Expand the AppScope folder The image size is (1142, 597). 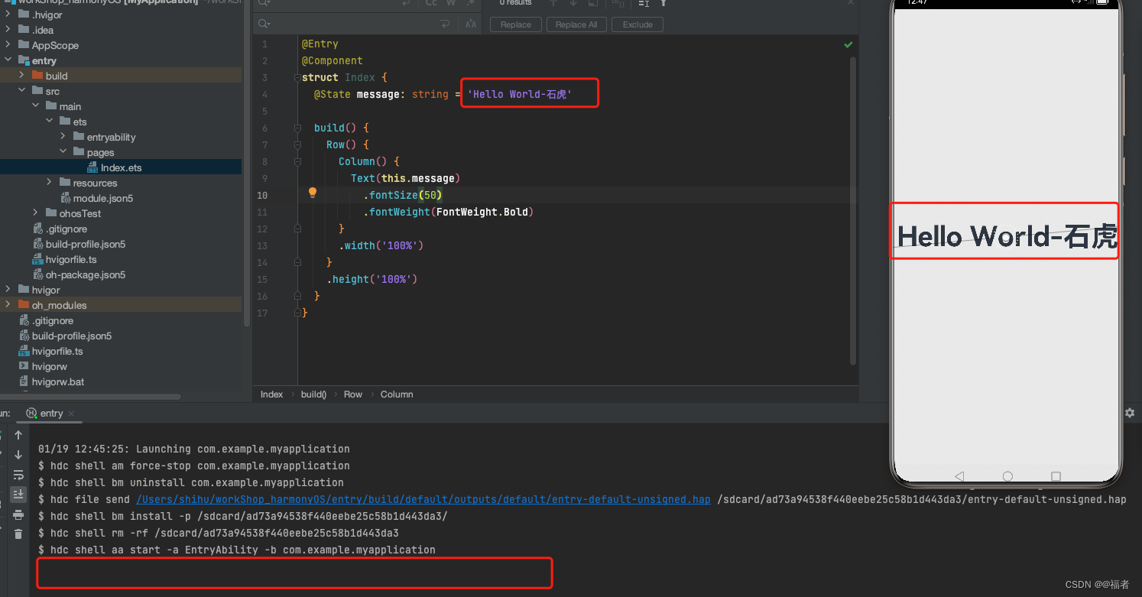coord(8,45)
